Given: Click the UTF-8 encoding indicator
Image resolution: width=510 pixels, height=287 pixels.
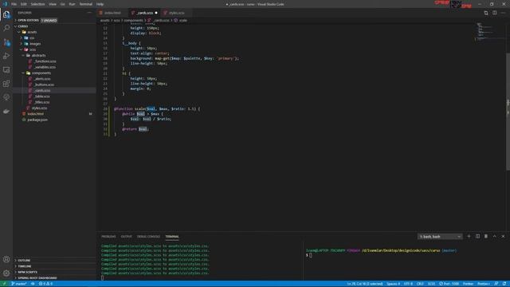Looking at the screenshot, I should click(x=408, y=284).
